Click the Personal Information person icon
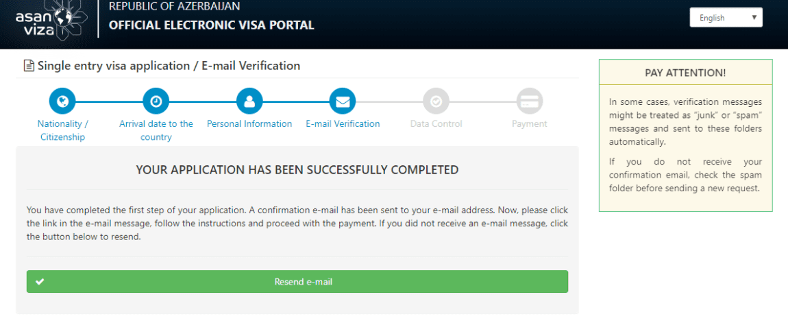The height and width of the screenshot is (336, 788). coord(249,101)
